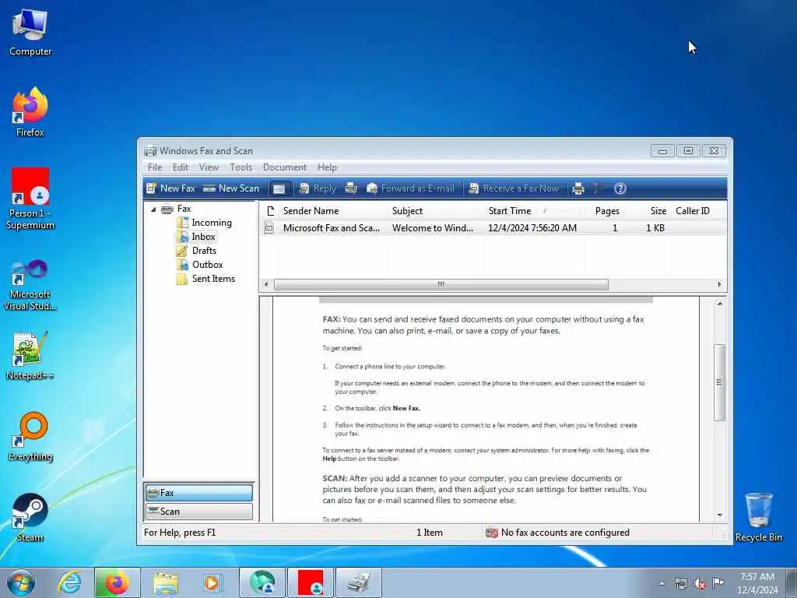The height and width of the screenshot is (598, 797).
Task: Launch Internet Explorer from taskbar
Action: [x=69, y=582]
